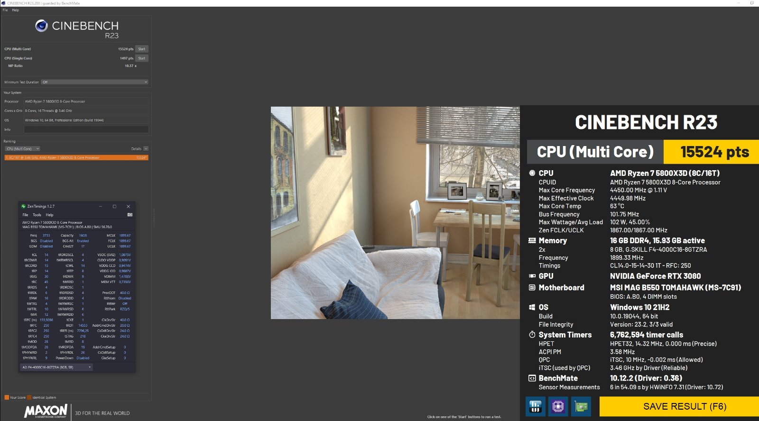This screenshot has height=421, width=759.
Task: Click the Zen FCLK/UCLK value 1867.00/1867.00 MHz
Action: click(639, 230)
